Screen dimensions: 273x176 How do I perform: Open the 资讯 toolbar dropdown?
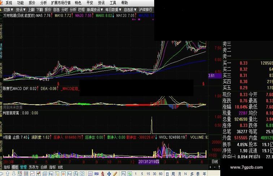(x=21, y=10)
